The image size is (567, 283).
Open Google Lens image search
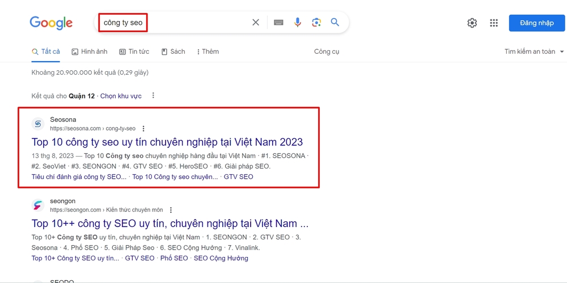pos(316,23)
